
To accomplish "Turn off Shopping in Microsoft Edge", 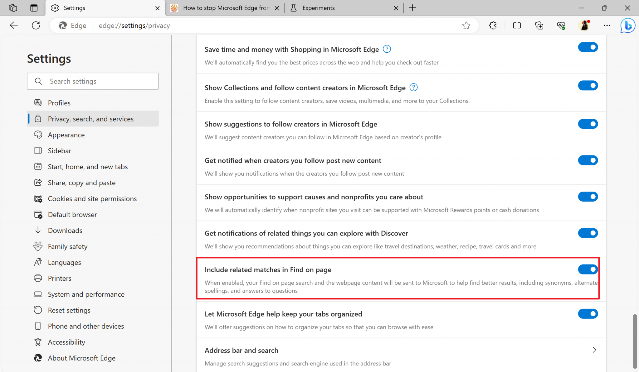I will [x=588, y=47].
